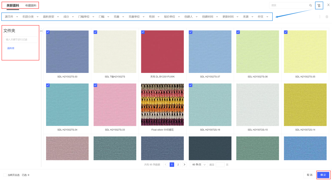Image resolution: width=332 pixels, height=180 pixels.
Task: Open the 60条/页 page size dropdown
Action: click(199, 165)
